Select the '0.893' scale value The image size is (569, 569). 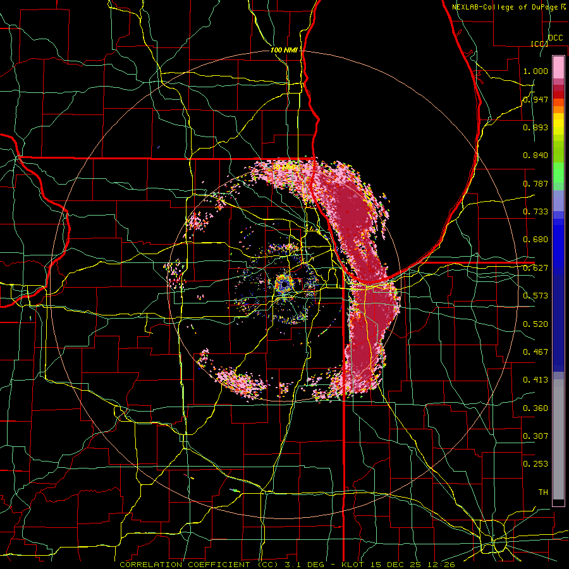[535, 127]
